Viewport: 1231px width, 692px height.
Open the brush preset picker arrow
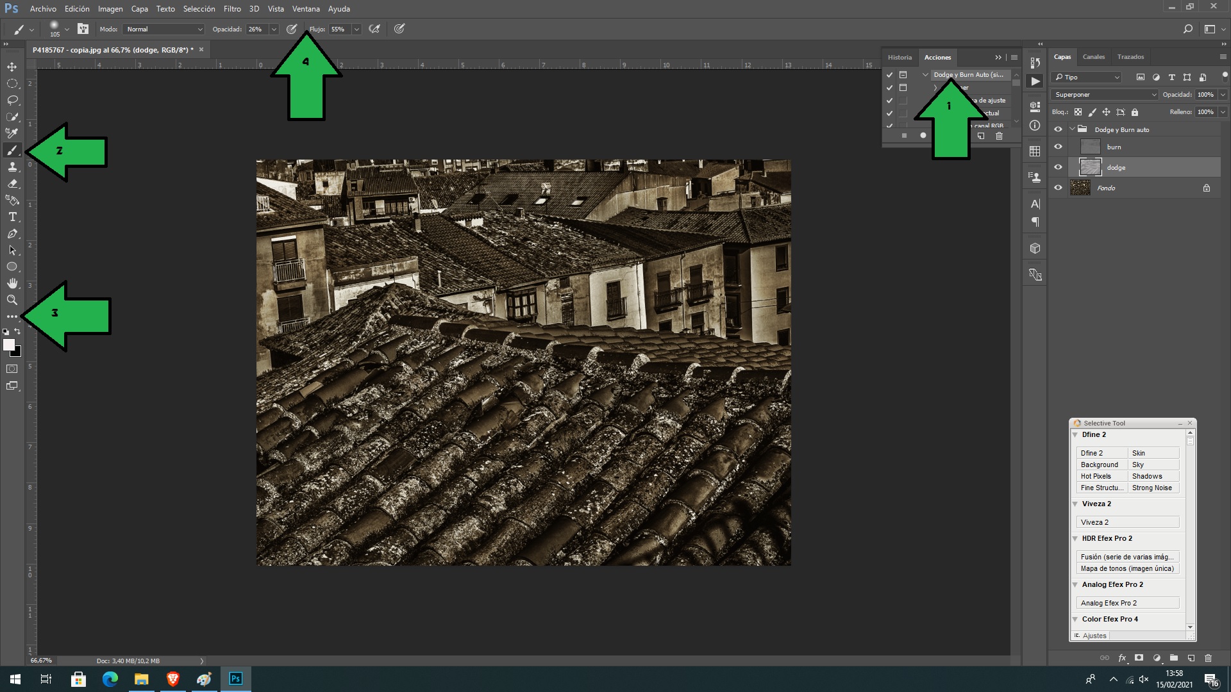[x=67, y=29]
